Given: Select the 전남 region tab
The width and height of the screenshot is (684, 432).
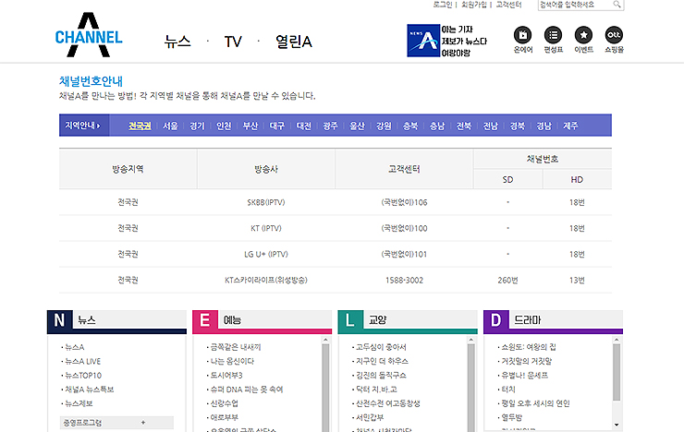Looking at the screenshot, I should click(x=490, y=126).
